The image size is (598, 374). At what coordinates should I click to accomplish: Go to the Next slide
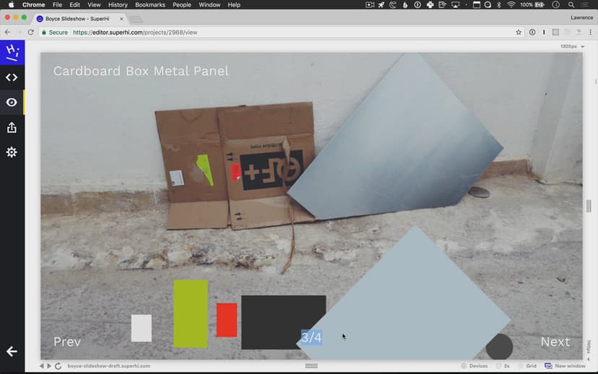click(x=555, y=342)
